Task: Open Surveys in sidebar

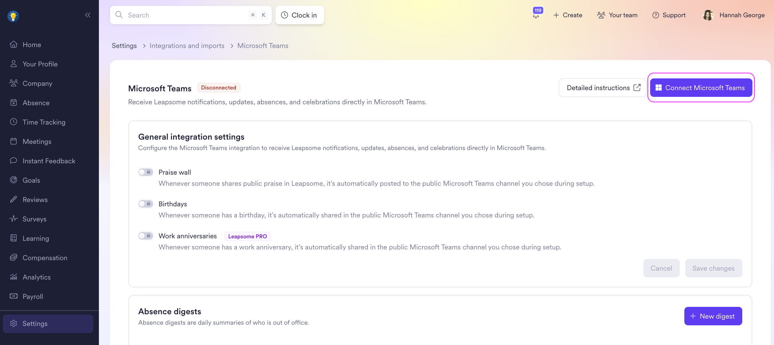Action: [34, 219]
